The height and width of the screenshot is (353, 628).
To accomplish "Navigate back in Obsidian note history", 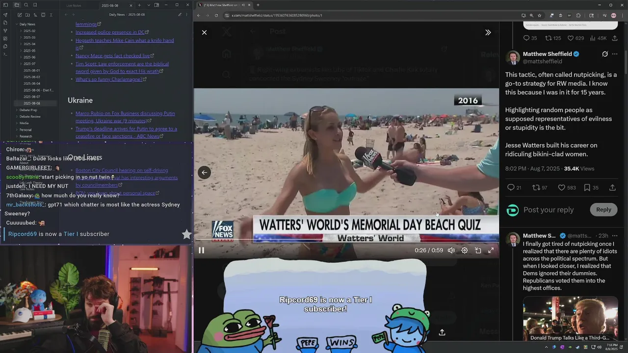I will pyautogui.click(x=66, y=15).
